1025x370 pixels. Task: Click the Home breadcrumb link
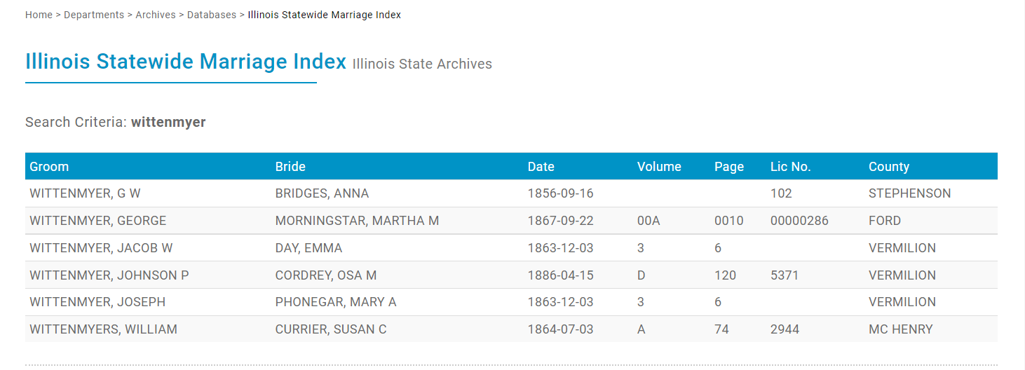click(x=39, y=15)
